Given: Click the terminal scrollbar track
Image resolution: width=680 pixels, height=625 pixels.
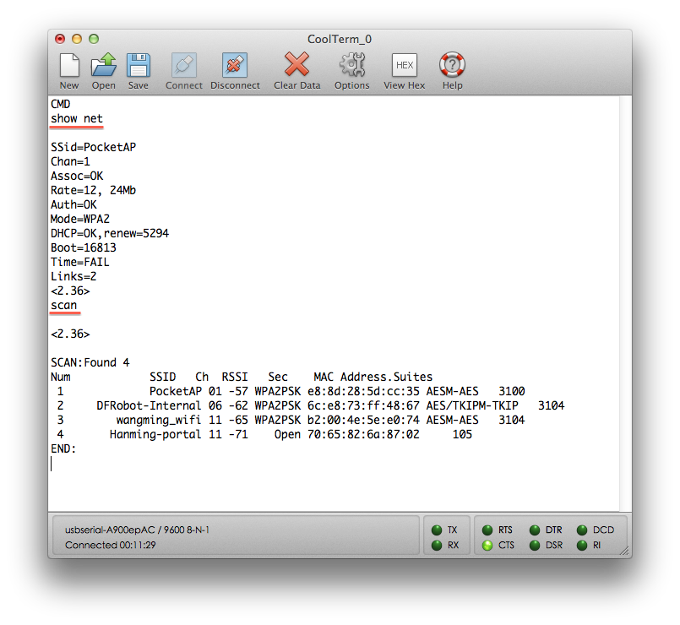Looking at the screenshot, I should click(x=625, y=302).
